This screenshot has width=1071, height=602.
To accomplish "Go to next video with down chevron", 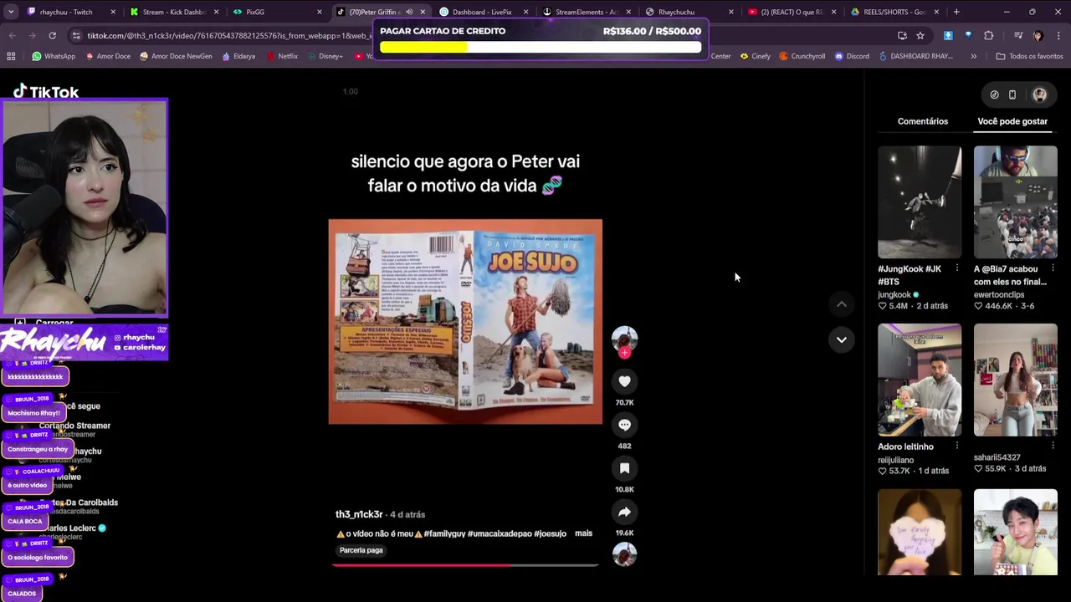I will pos(841,339).
